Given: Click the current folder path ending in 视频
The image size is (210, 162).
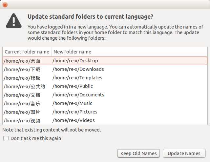Looking at the screenshot, I should (22, 121).
